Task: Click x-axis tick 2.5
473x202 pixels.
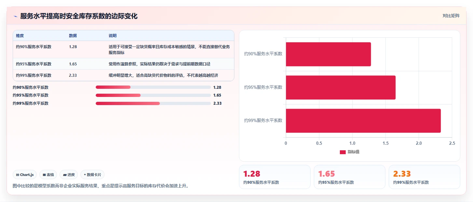Action: 452,143
